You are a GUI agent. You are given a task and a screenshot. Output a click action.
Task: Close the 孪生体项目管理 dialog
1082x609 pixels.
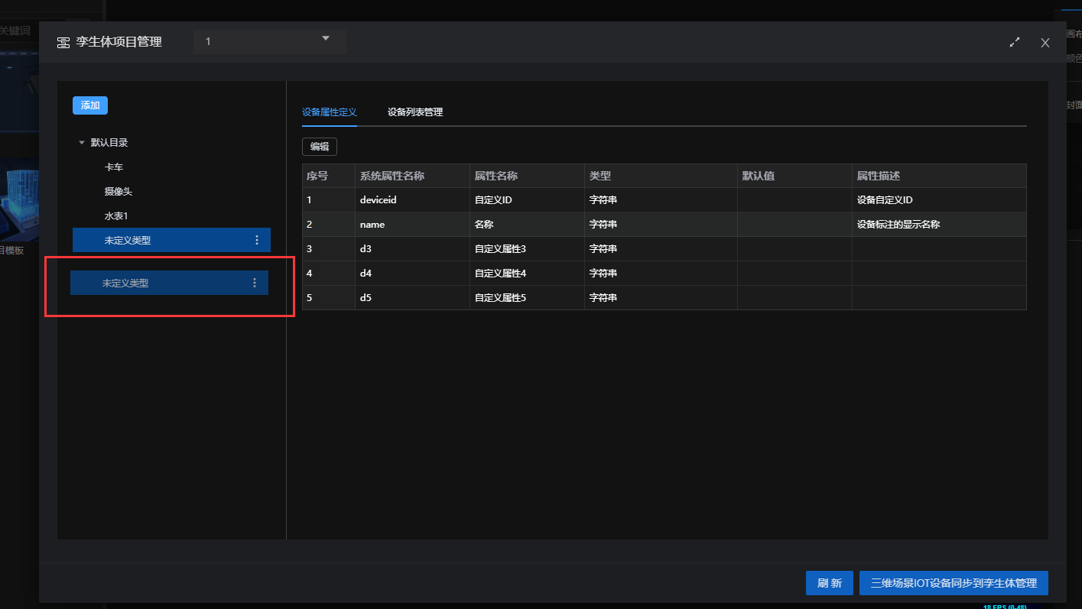click(1045, 43)
